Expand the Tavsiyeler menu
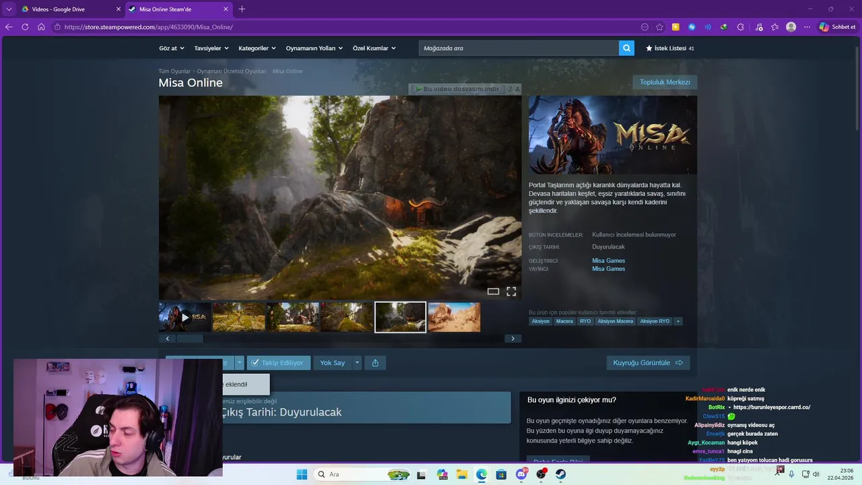 (211, 48)
